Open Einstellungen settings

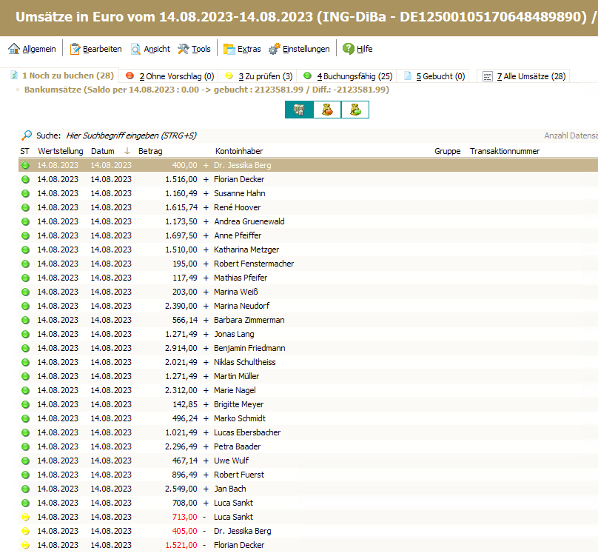pos(299,49)
